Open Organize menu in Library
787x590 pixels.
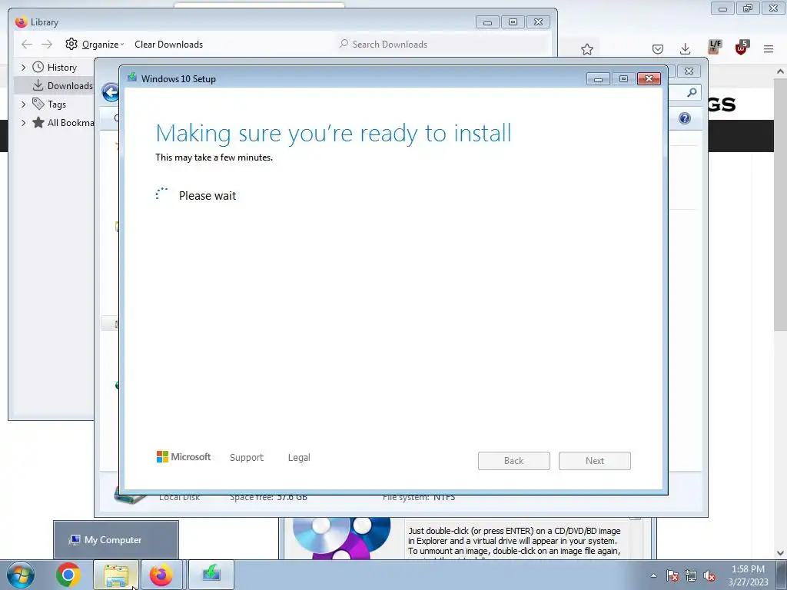pyautogui.click(x=95, y=44)
